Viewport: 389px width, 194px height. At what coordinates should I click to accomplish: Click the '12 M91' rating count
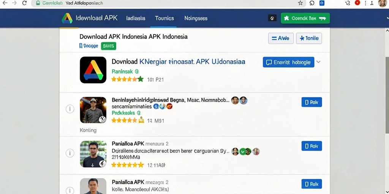(x=155, y=121)
